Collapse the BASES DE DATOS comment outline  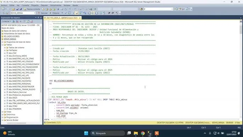pos(49,89)
